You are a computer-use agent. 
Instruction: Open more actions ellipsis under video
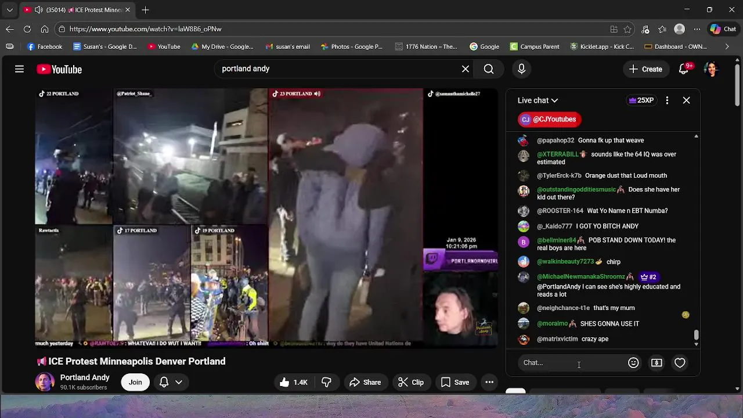point(489,382)
